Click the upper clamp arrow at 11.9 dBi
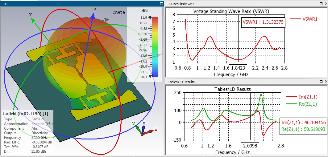The height and width of the screenshot is (157, 328). pyautogui.click(x=150, y=17)
